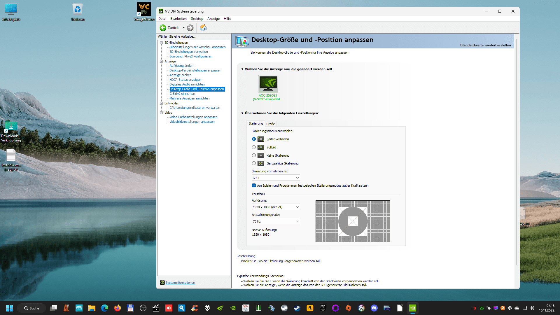The image size is (560, 315).
Task: Open Origin from the taskbar
Action: click(x=348, y=308)
